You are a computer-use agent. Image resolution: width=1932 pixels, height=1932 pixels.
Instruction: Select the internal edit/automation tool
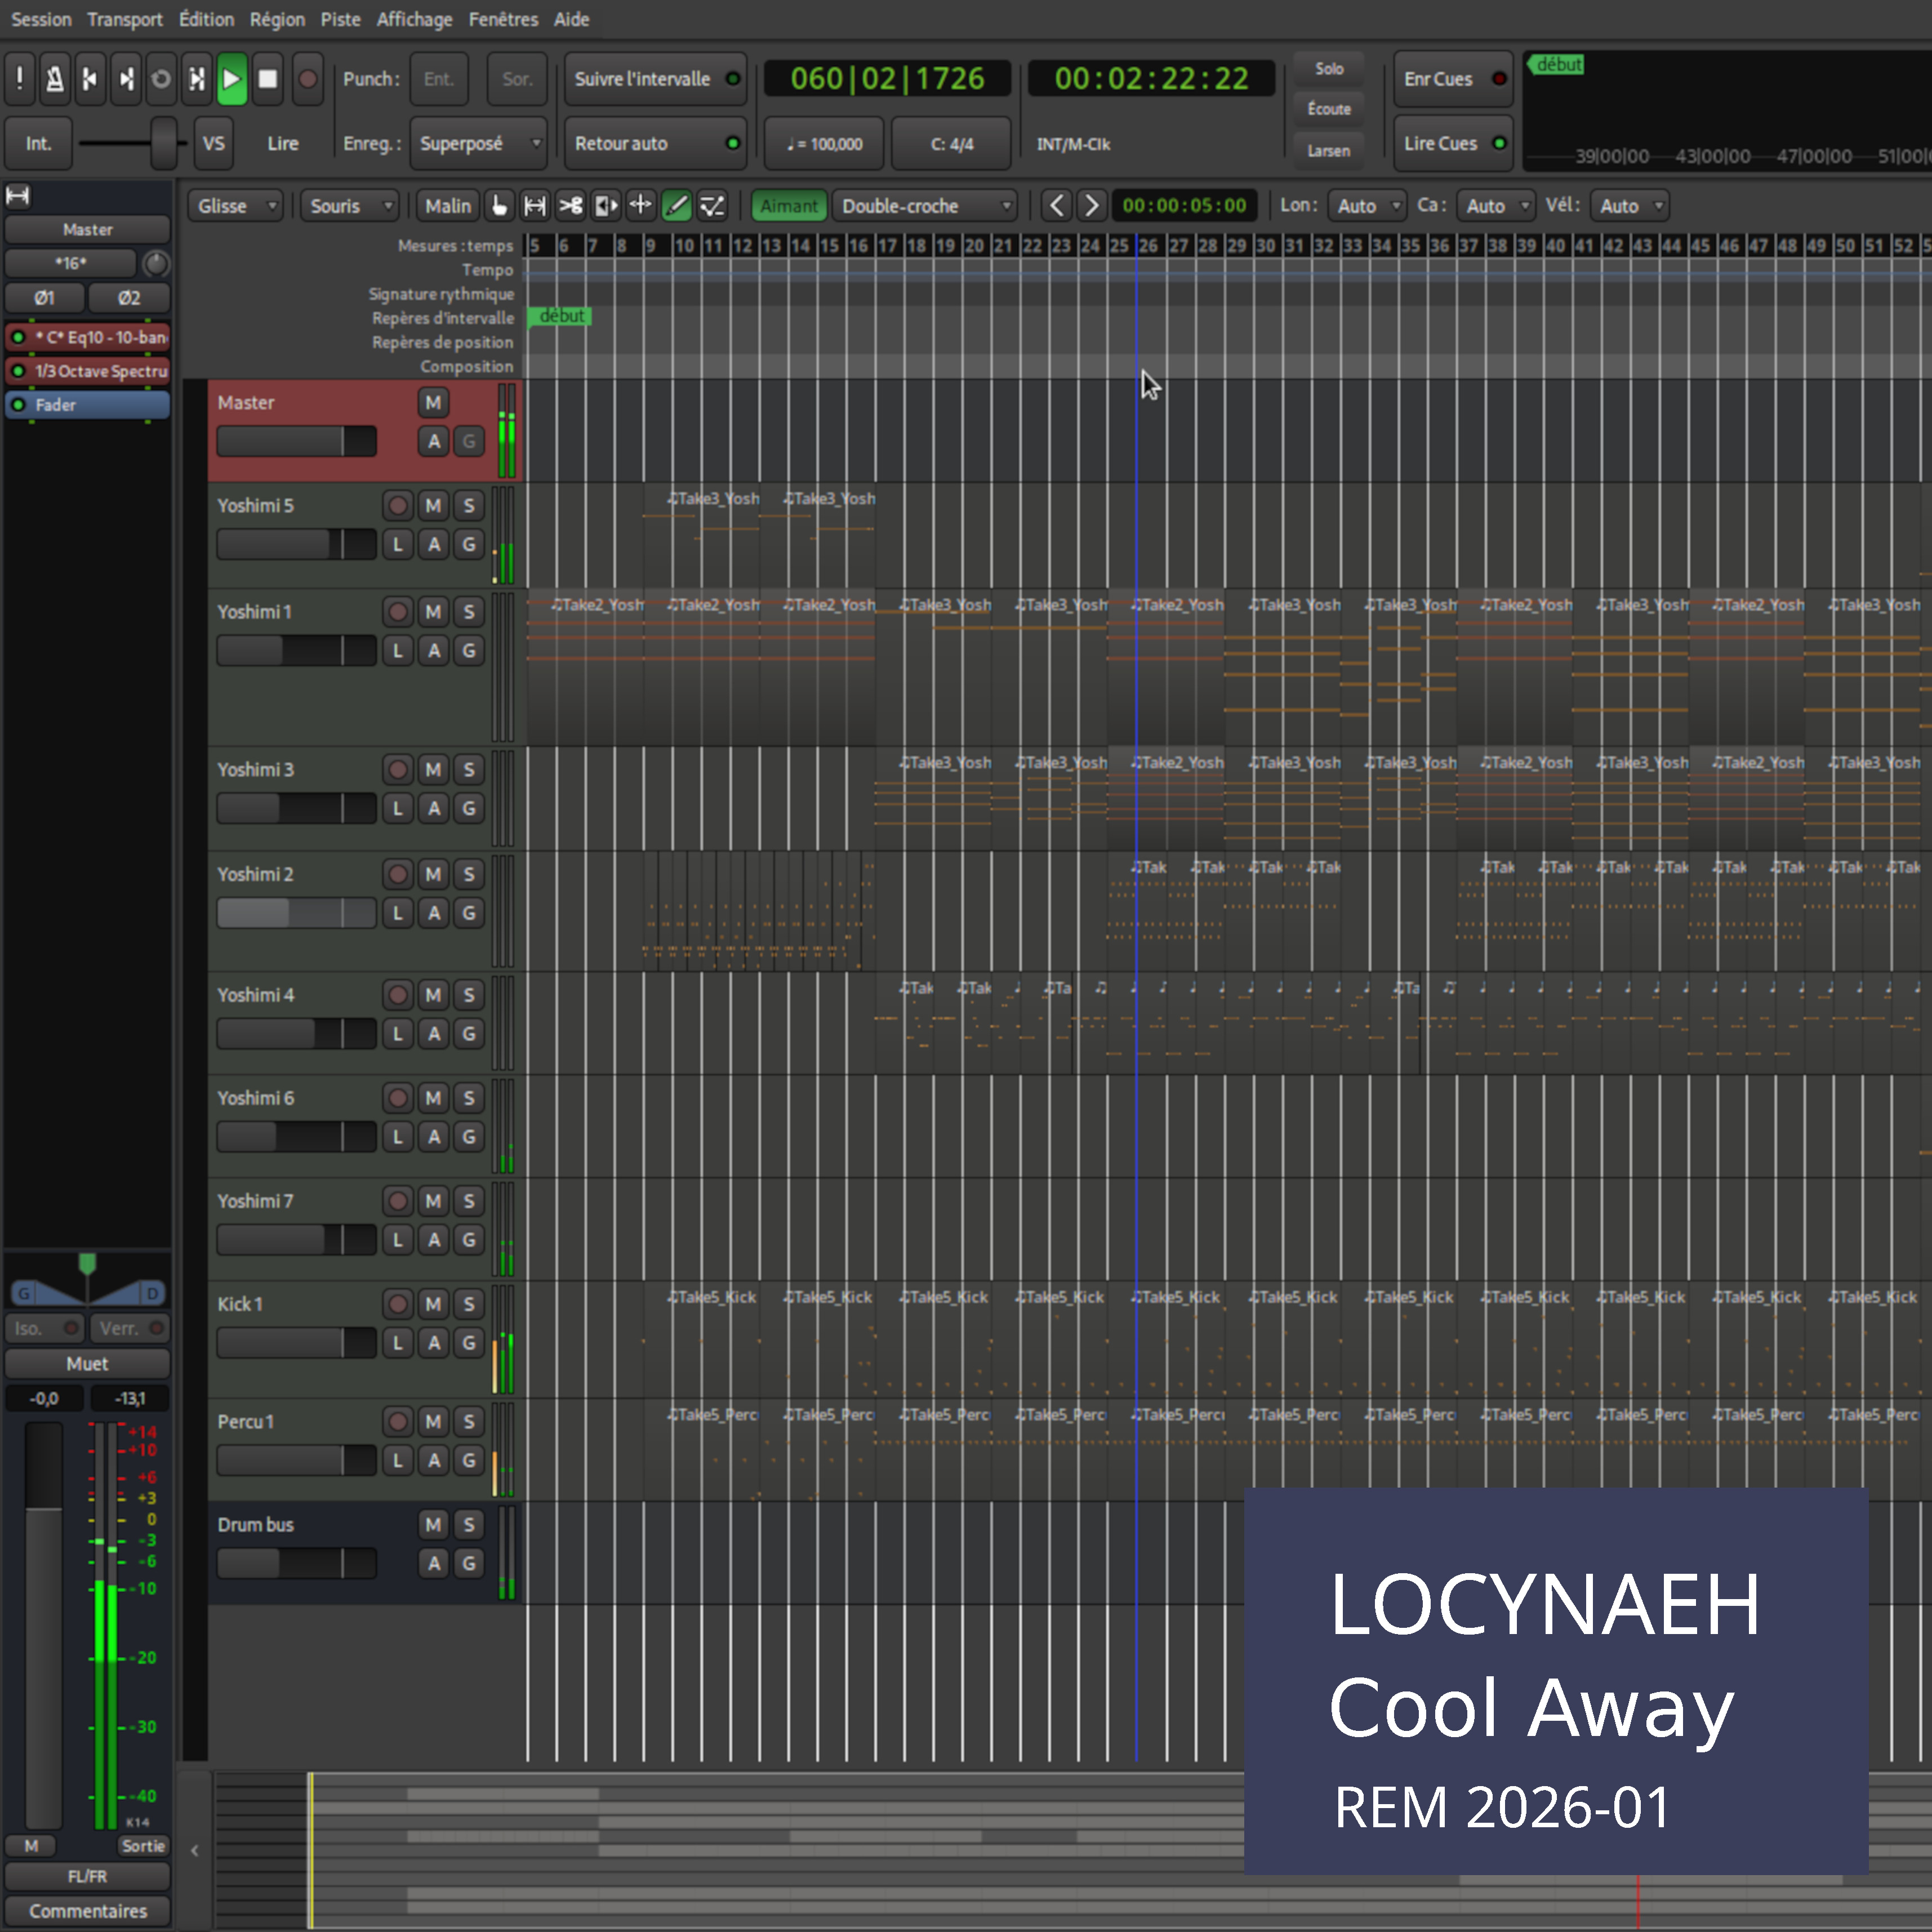click(x=712, y=206)
